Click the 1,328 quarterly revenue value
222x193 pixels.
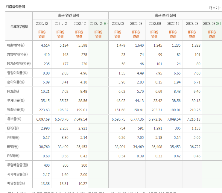coord(196,45)
